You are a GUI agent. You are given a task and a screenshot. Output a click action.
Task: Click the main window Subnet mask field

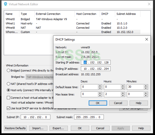tap(89, 117)
